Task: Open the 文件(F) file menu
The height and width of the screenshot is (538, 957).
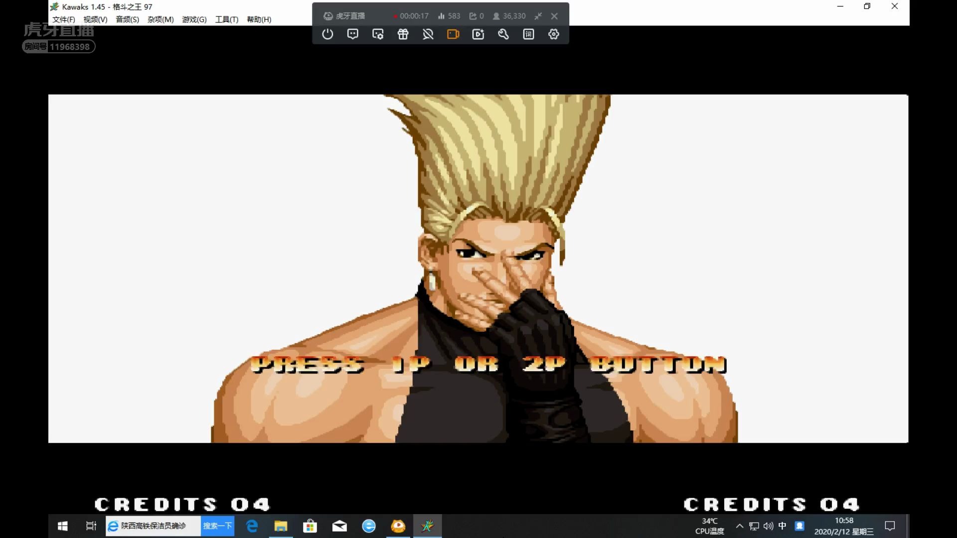Action: [63, 19]
